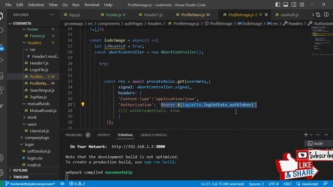Click Spaces: 2 indentation setting
The width and height of the screenshot is (333, 187).
point(256,184)
